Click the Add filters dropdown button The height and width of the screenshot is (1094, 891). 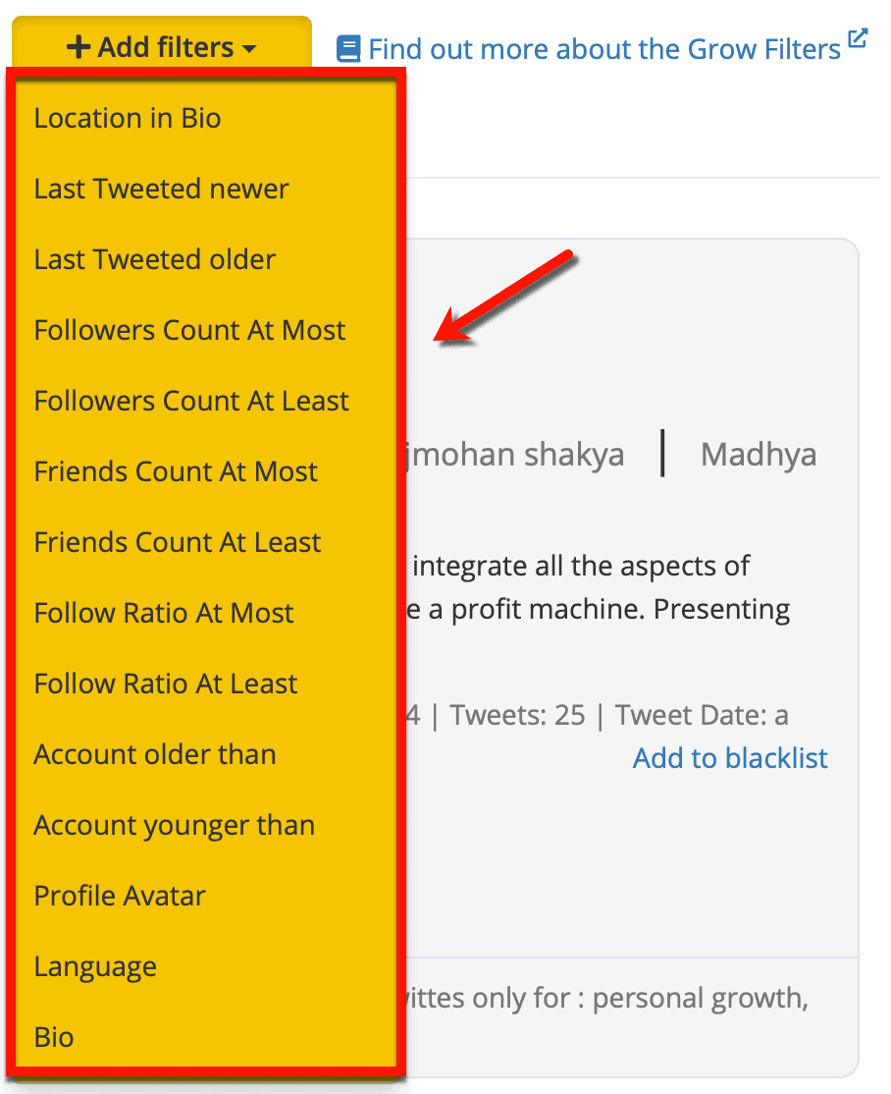162,46
